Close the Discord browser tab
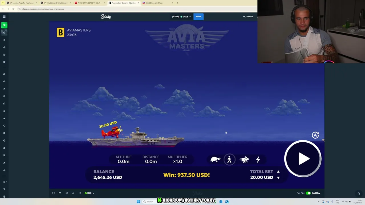This screenshot has height=205, width=365. click(x=172, y=3)
